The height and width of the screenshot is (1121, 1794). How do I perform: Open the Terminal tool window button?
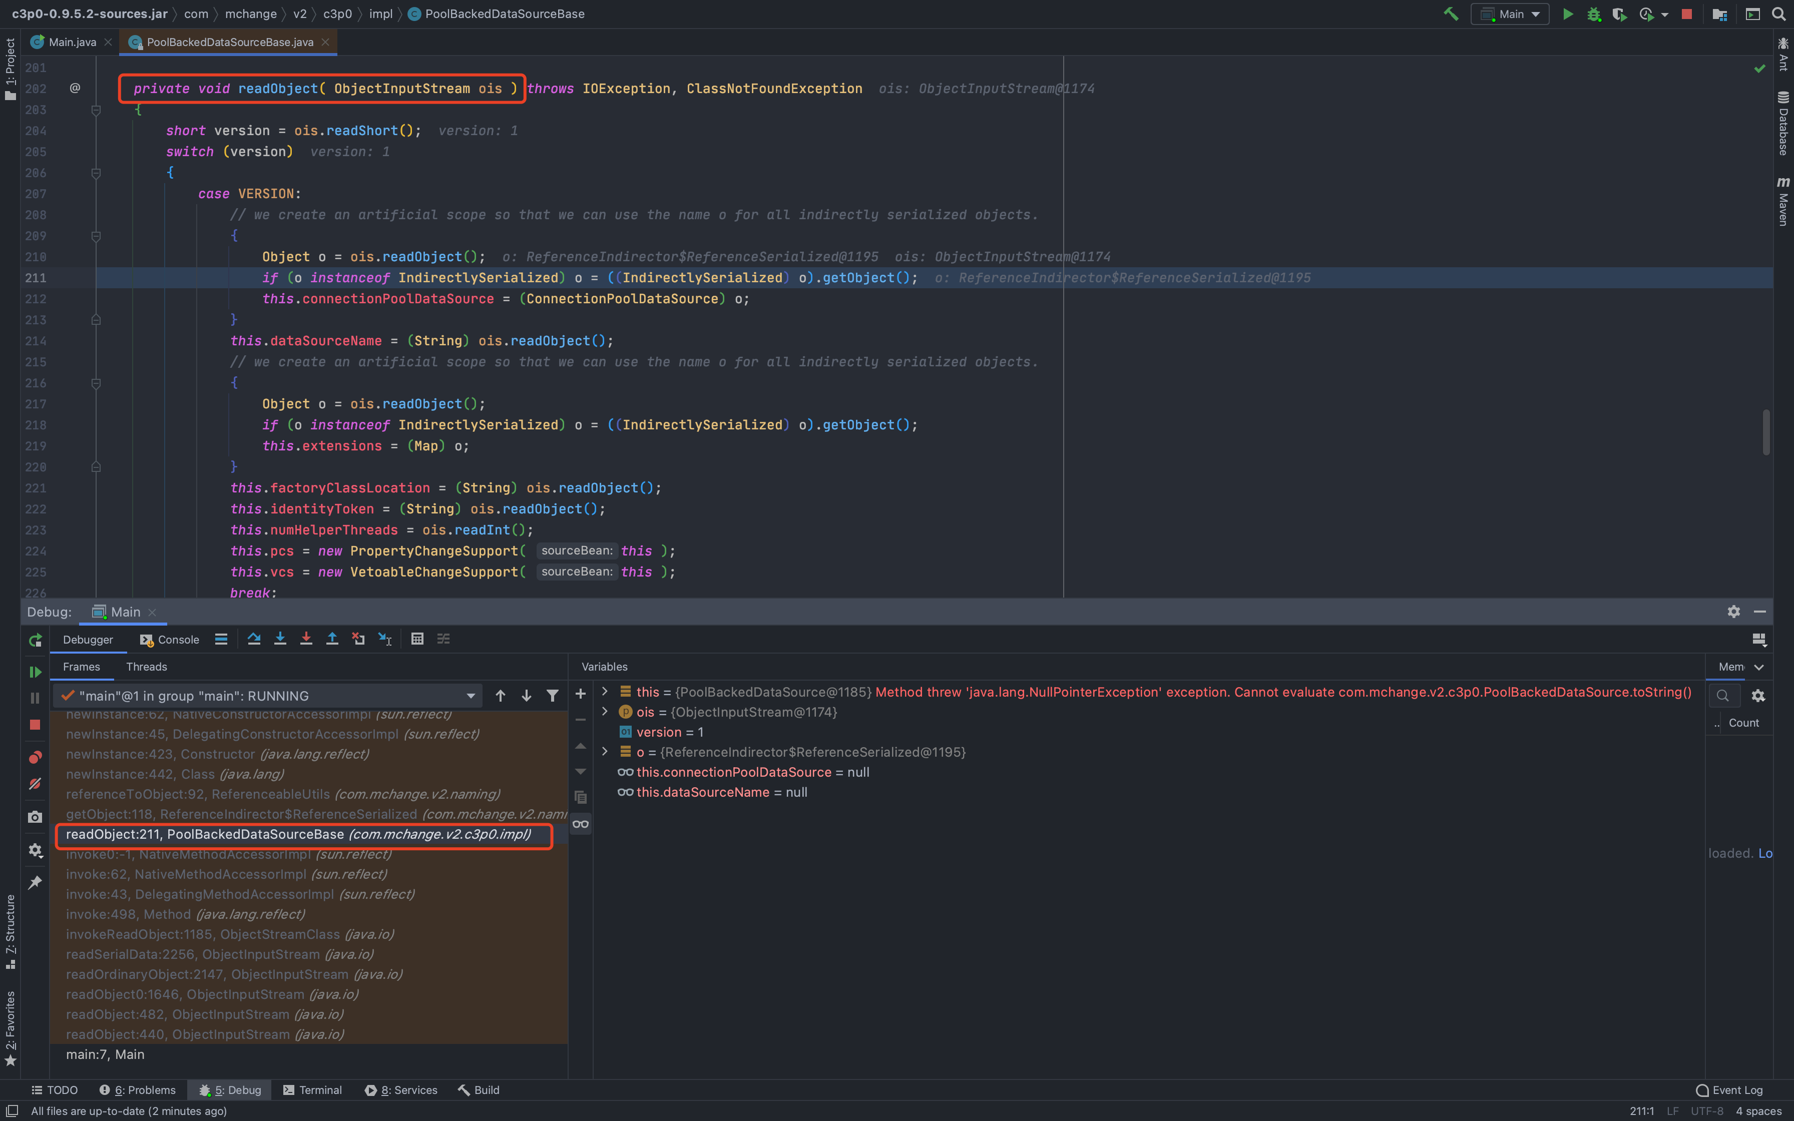[x=312, y=1090]
